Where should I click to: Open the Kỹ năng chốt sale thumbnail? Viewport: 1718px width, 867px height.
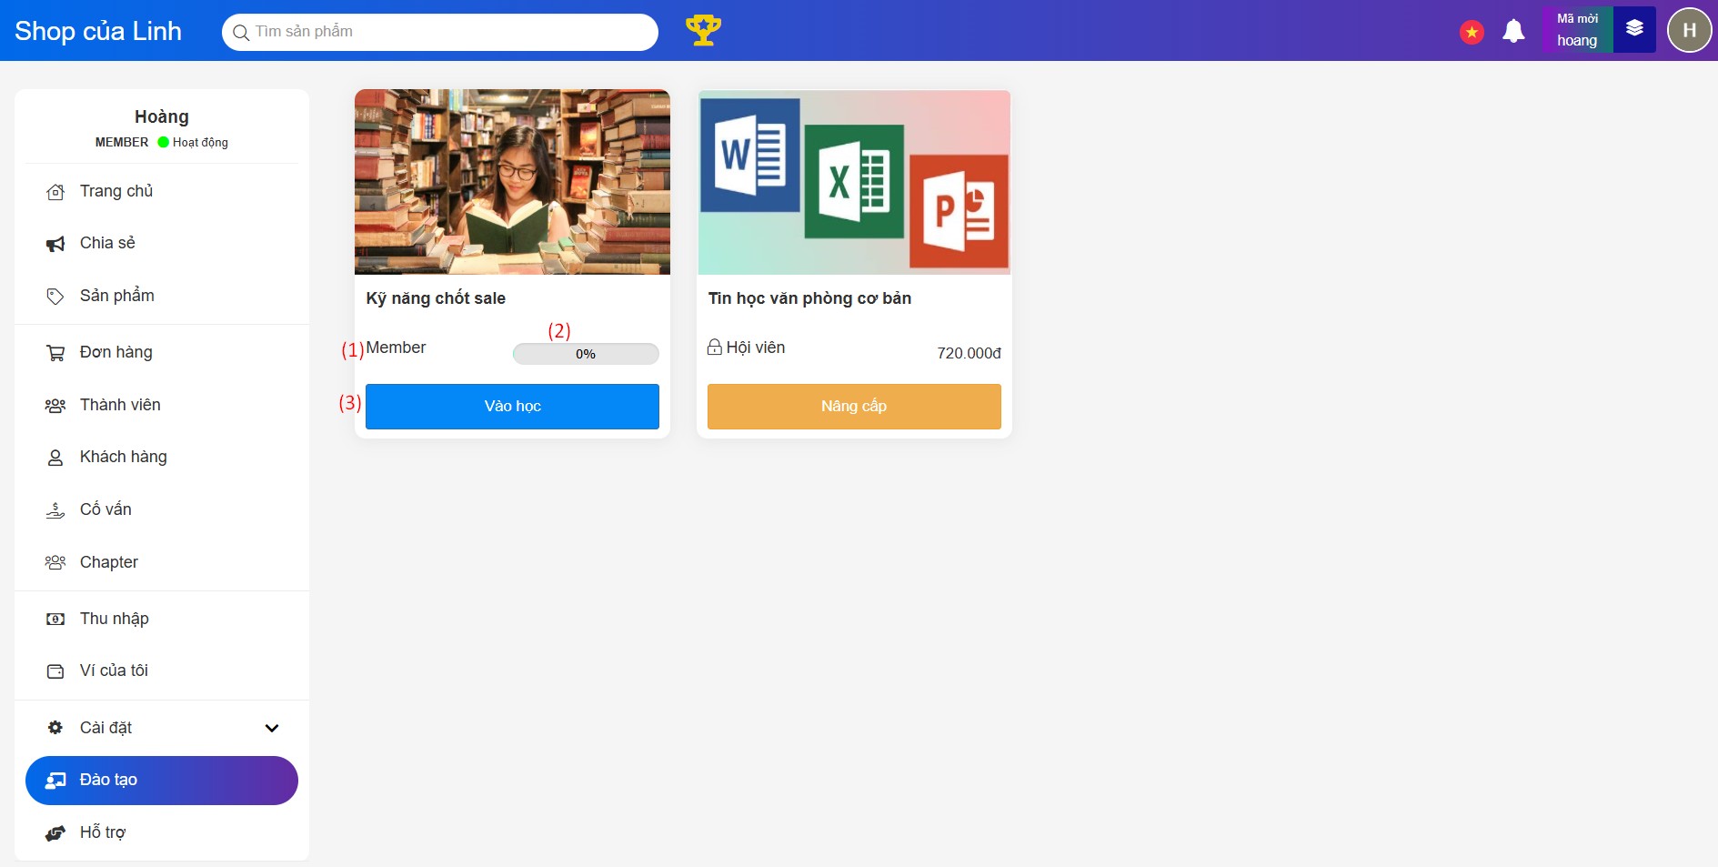click(512, 182)
